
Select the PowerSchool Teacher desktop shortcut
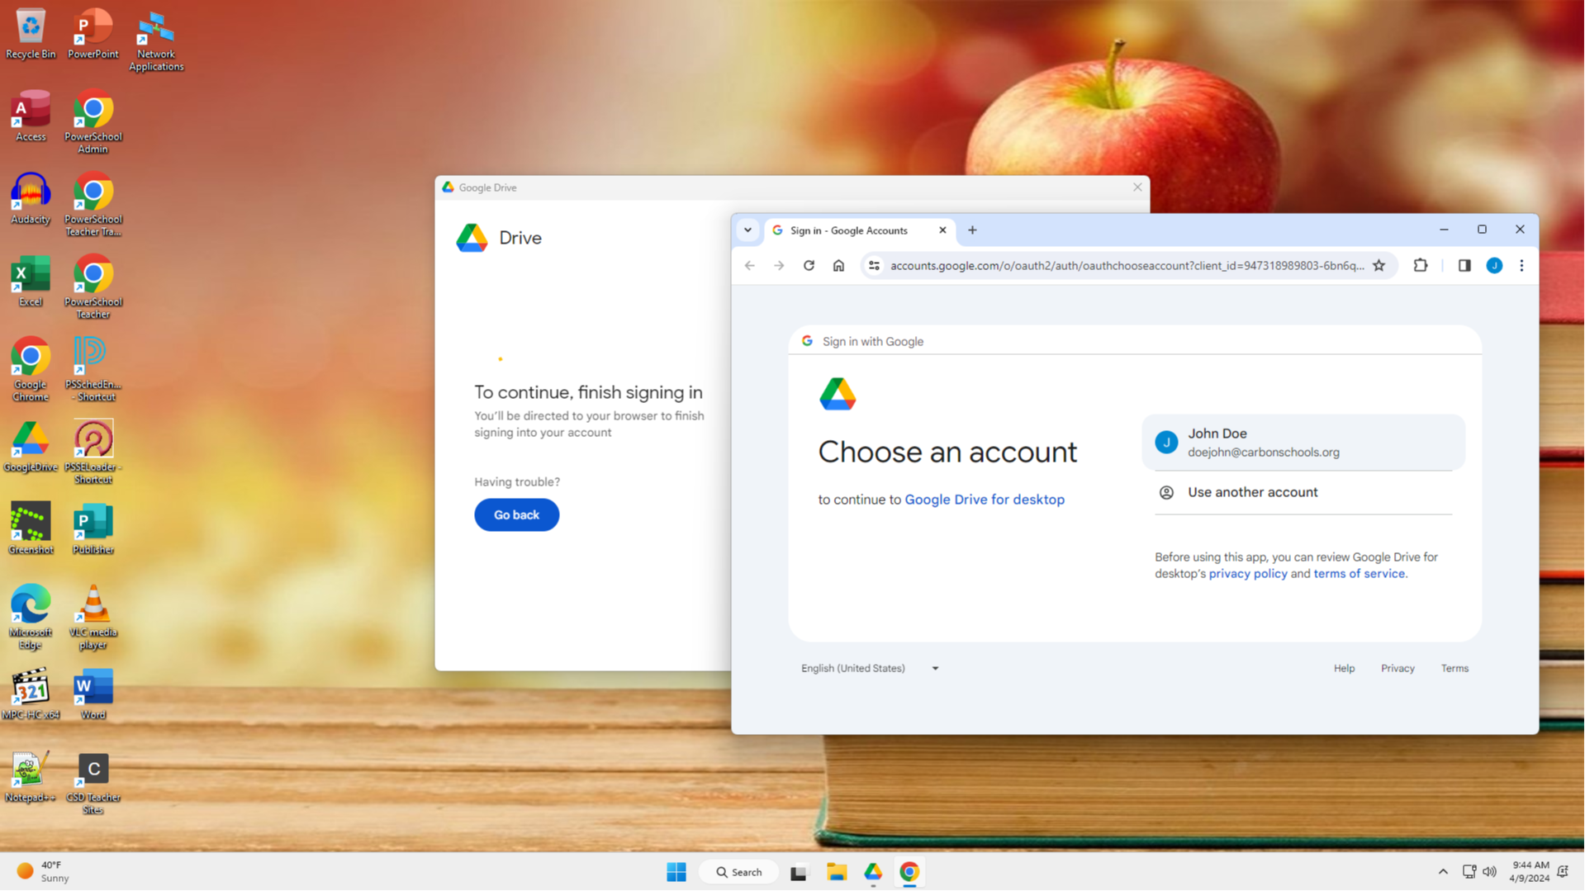pos(93,288)
